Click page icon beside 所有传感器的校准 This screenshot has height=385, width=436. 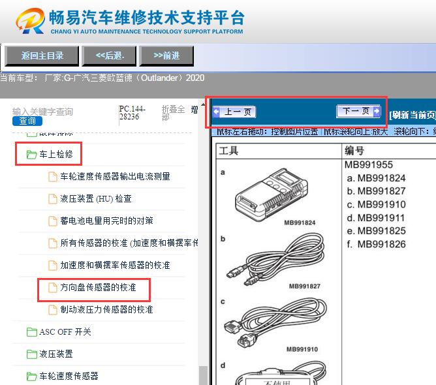point(53,243)
